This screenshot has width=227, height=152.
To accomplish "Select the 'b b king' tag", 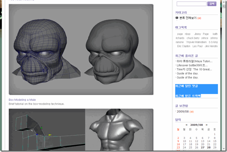I will [213, 42].
